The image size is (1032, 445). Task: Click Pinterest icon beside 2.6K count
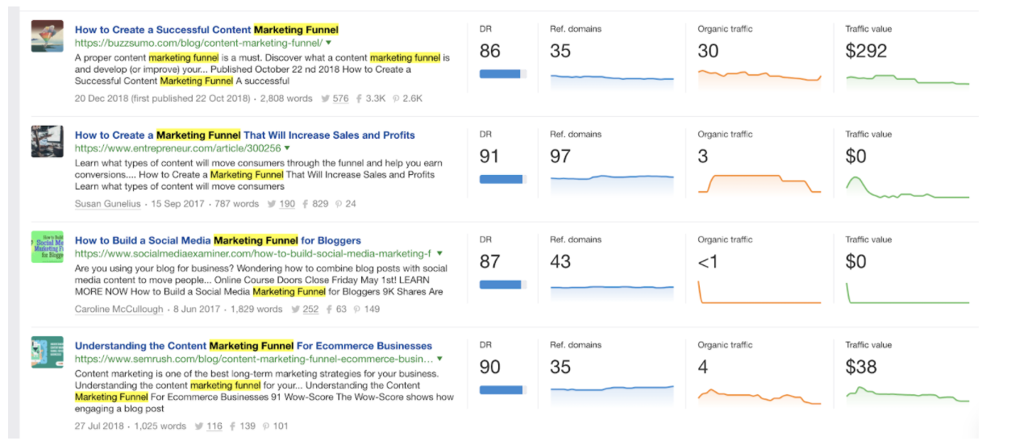click(x=396, y=99)
